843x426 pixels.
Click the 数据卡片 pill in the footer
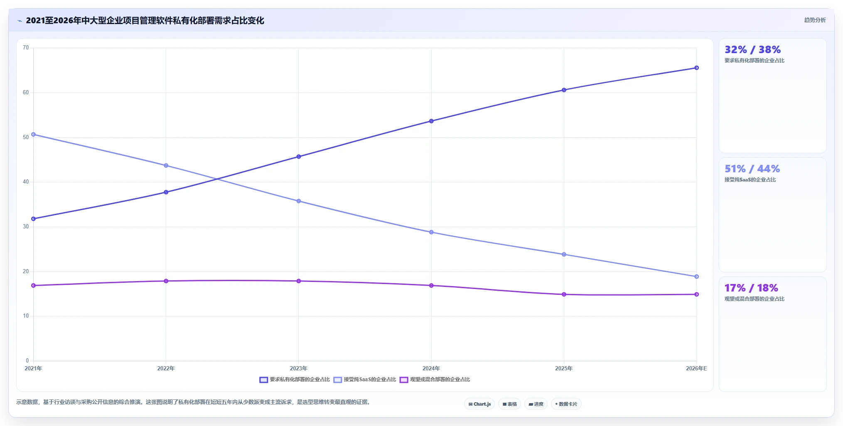pyautogui.click(x=566, y=404)
